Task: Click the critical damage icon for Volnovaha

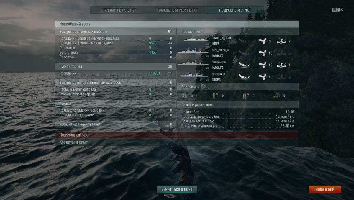Action: point(281,65)
